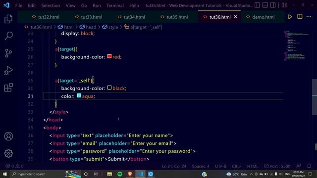Image resolution: width=317 pixels, height=178 pixels.
Task: Click the editor vertical scrollbar
Action: coord(315,97)
